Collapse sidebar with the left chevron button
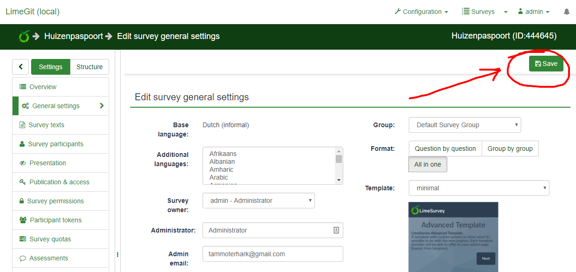Screen dimensions: 576x272 (20, 67)
